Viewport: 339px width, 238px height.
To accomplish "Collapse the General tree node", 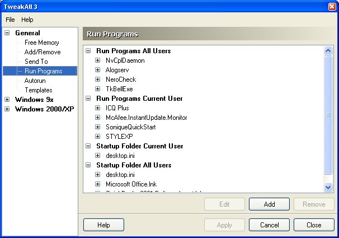I will (x=7, y=33).
